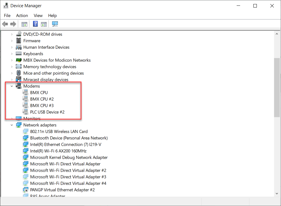Click the BMX CPU modem icon

(x=25, y=92)
